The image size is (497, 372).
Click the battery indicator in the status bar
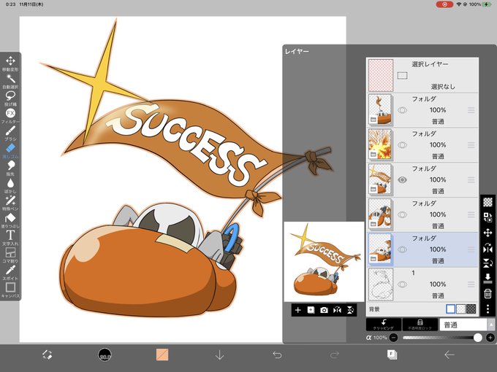(487, 4)
